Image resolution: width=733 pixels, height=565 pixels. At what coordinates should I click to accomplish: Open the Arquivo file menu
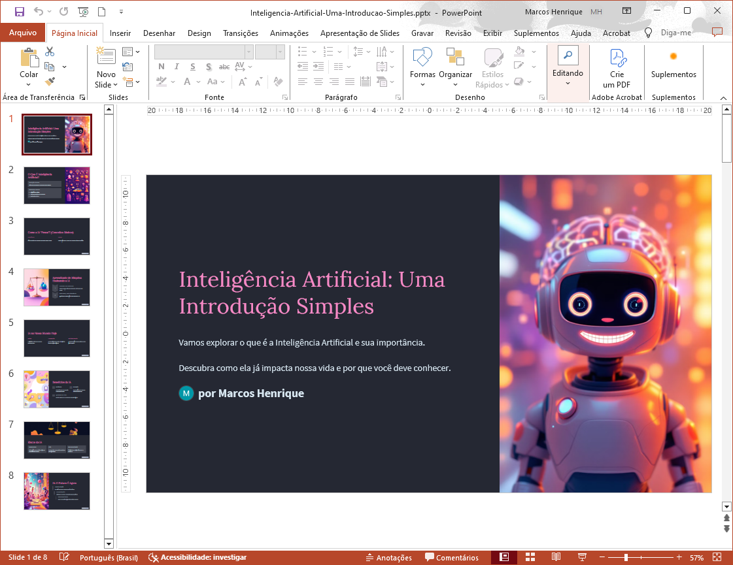pyautogui.click(x=23, y=33)
